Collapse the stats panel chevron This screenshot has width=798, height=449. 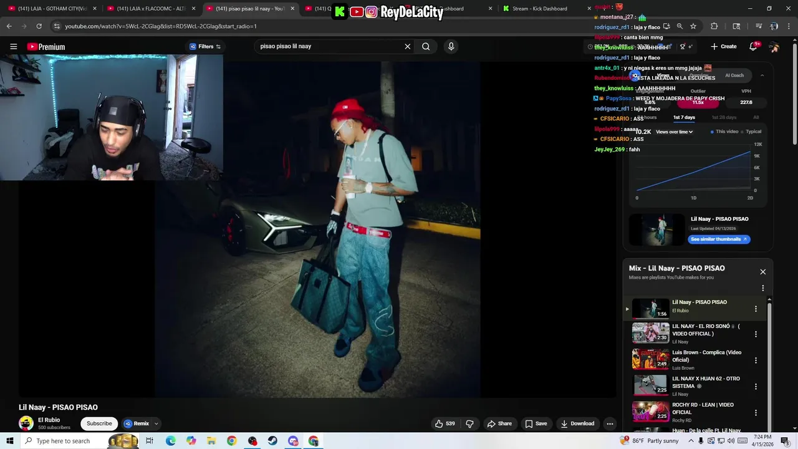[x=762, y=75]
